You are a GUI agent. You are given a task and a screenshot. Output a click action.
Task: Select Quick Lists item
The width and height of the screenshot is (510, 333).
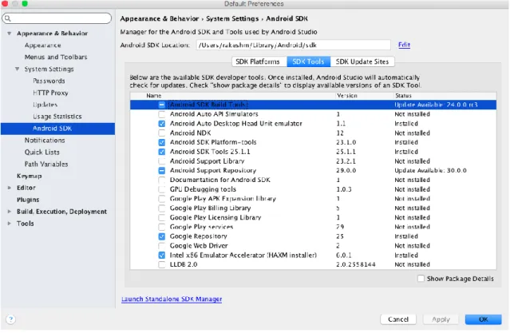(42, 153)
